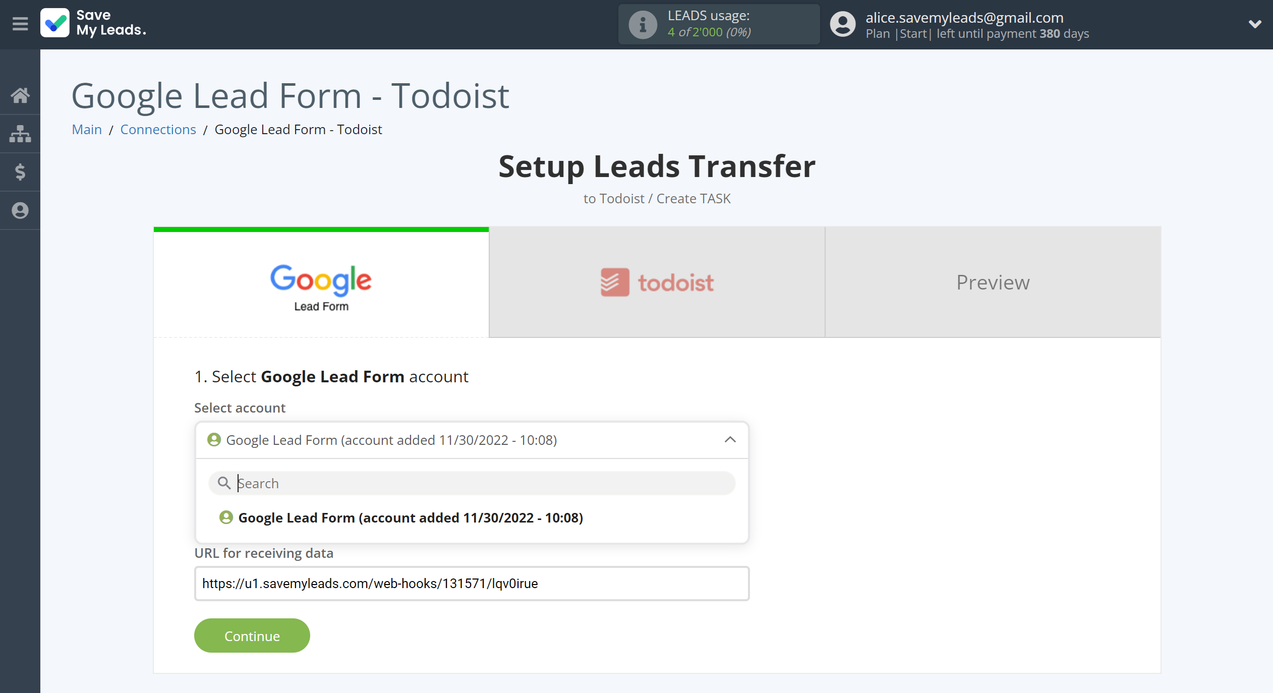Click the hamburger menu icon top-left
This screenshot has width=1273, height=693.
[x=20, y=23]
